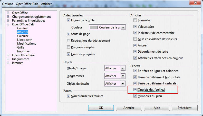The image size is (203, 116).
Task: Click the grey grid color swatch
Action: [94, 27]
